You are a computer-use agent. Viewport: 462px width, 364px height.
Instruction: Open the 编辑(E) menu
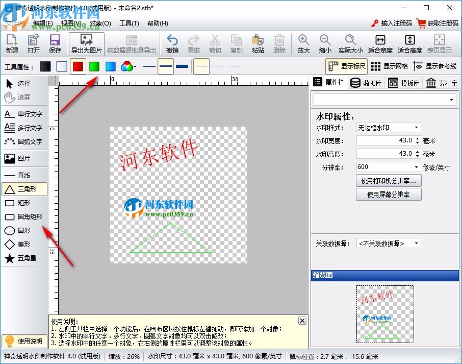43,23
